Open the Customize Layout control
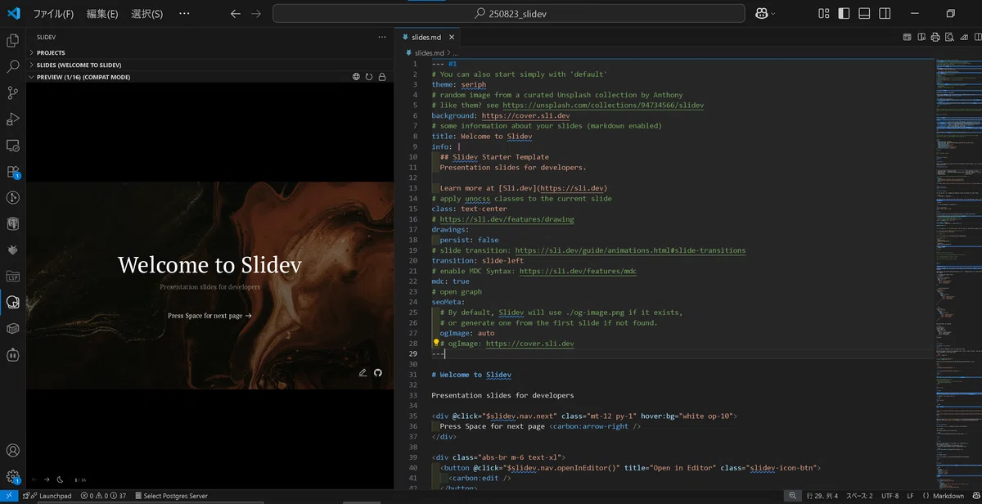982x504 pixels. [824, 13]
